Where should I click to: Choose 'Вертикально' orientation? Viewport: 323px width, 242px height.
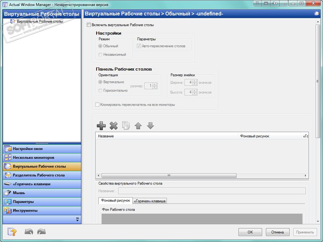click(x=100, y=82)
